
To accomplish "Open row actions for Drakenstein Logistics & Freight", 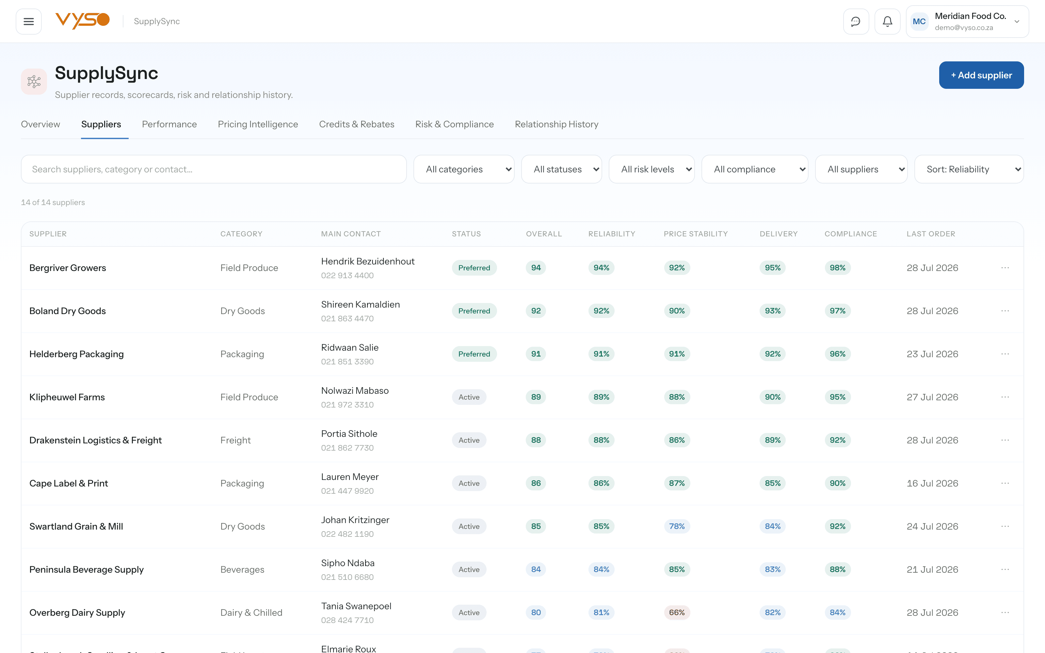I will (1005, 440).
